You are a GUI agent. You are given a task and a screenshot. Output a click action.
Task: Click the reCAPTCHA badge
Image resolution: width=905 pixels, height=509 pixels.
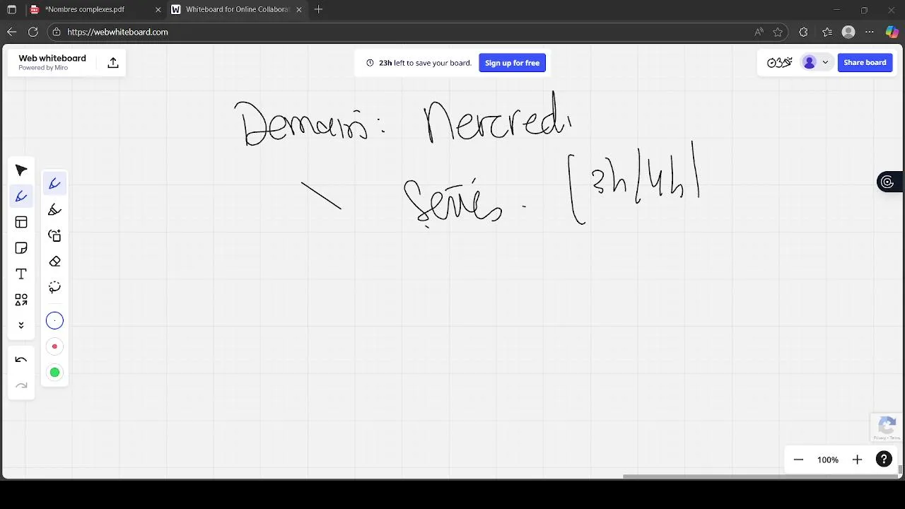[x=887, y=428]
